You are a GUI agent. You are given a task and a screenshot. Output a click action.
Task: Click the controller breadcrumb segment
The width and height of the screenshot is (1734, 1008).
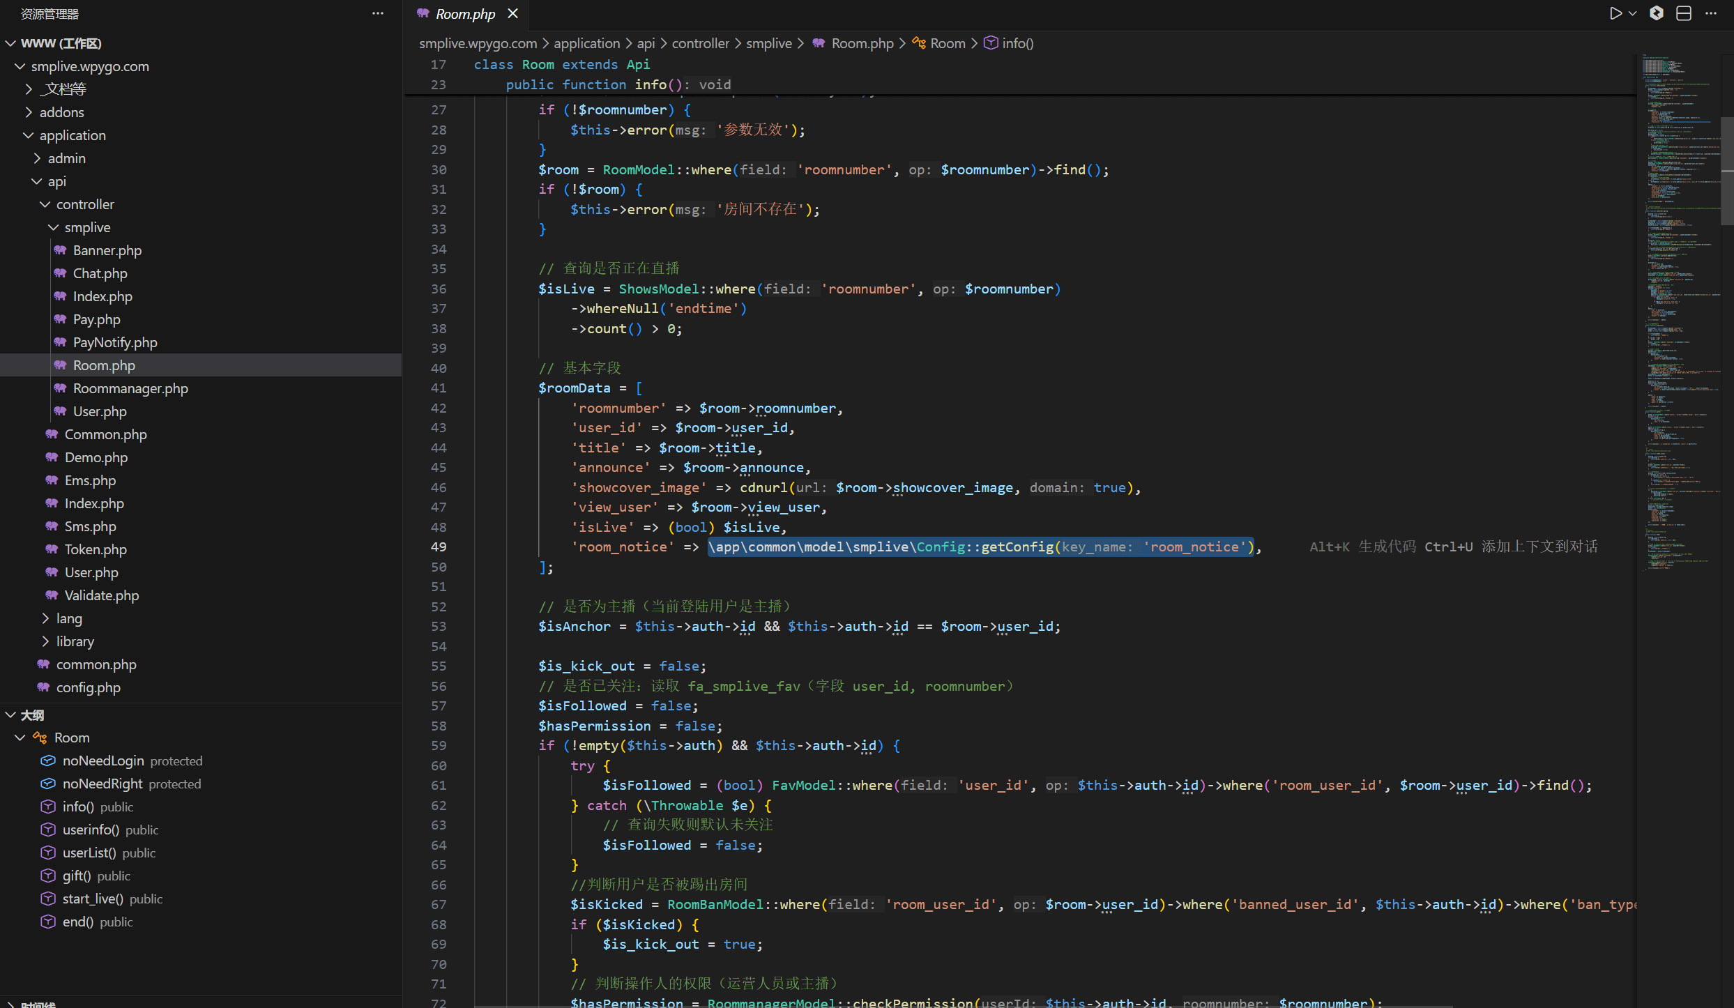[x=700, y=43]
